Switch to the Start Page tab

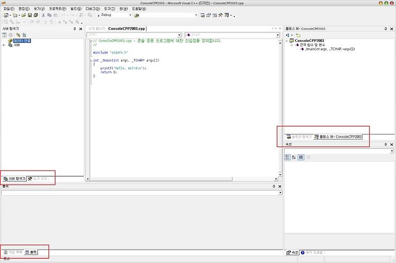tap(96, 29)
